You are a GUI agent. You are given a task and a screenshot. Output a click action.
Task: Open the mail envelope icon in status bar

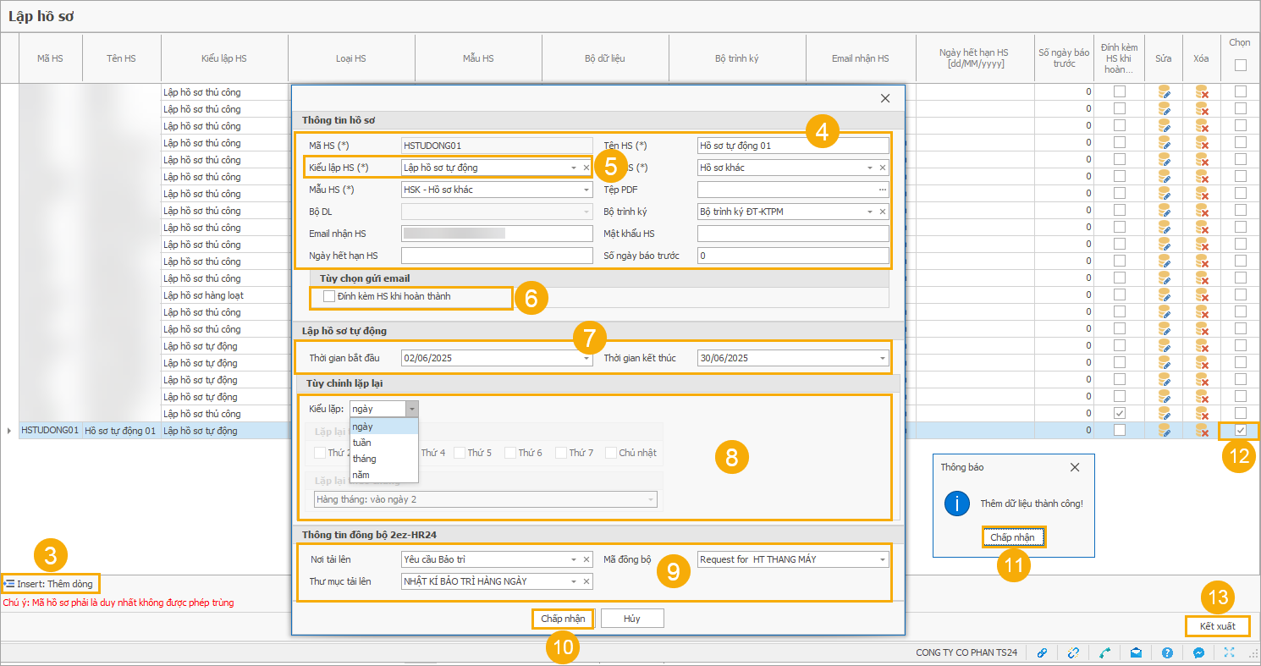pos(1136,652)
